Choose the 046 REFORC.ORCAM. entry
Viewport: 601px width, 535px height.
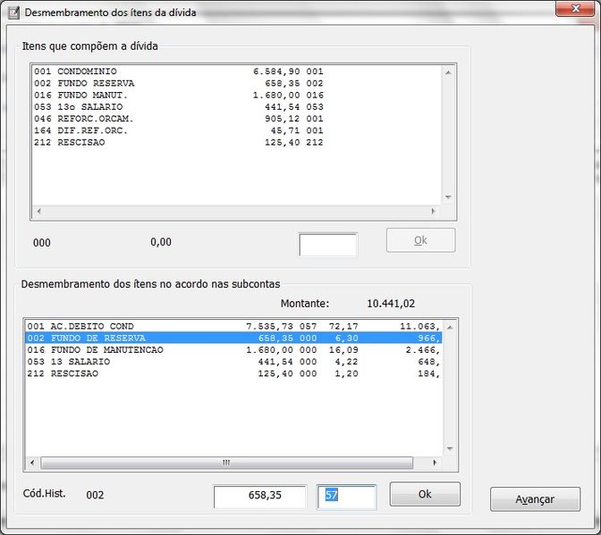pyautogui.click(x=179, y=119)
